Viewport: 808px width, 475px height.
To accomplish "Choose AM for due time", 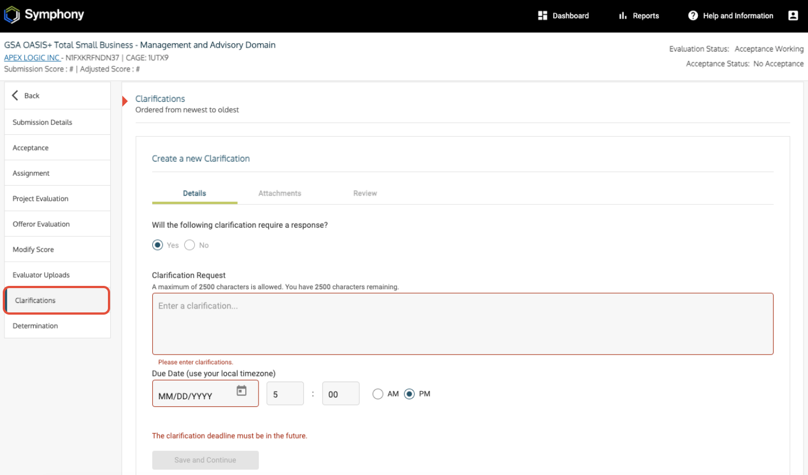I will 378,394.
